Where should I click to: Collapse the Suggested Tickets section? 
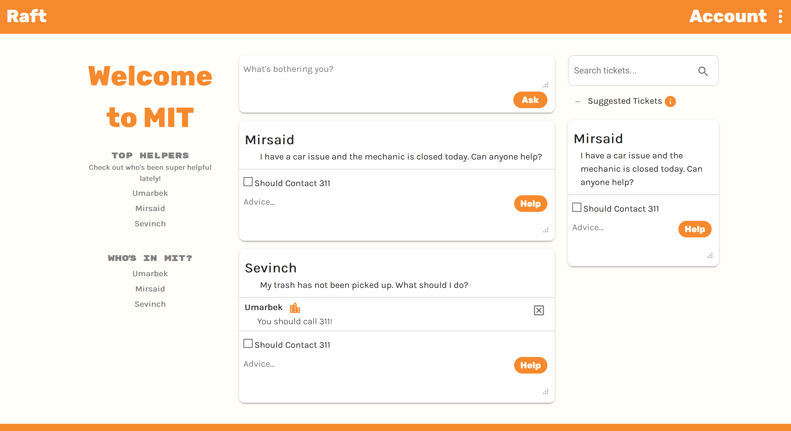pyautogui.click(x=578, y=102)
